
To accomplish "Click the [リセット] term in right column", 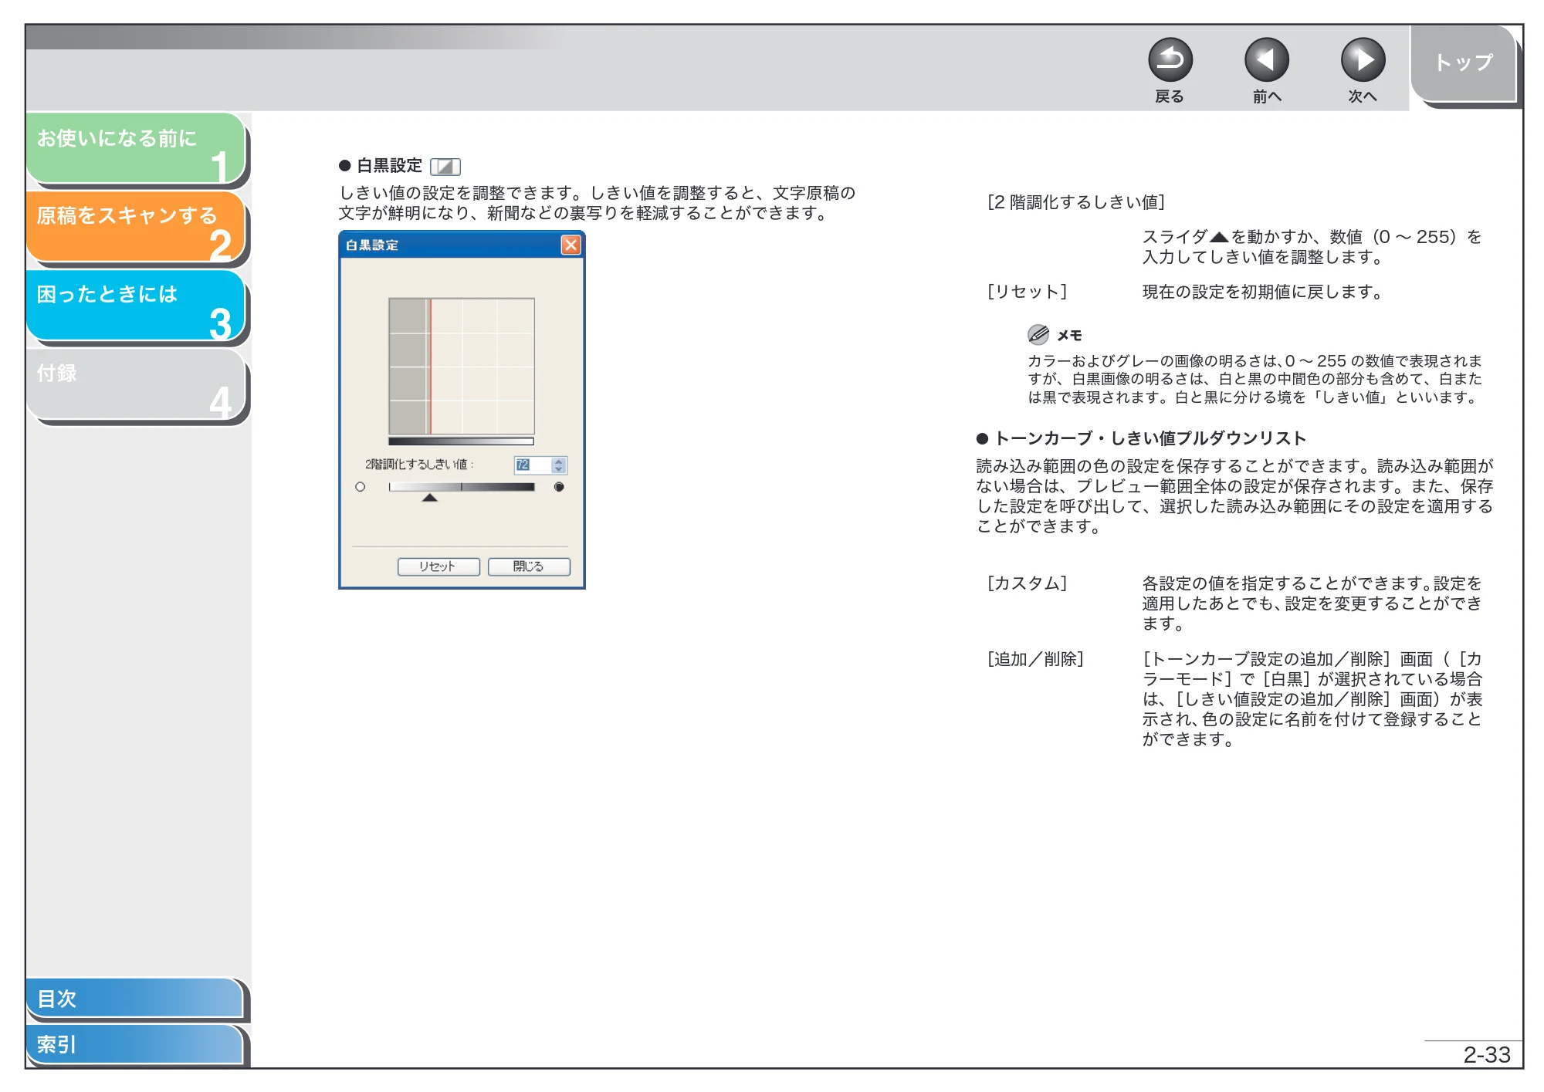I will tap(1028, 292).
